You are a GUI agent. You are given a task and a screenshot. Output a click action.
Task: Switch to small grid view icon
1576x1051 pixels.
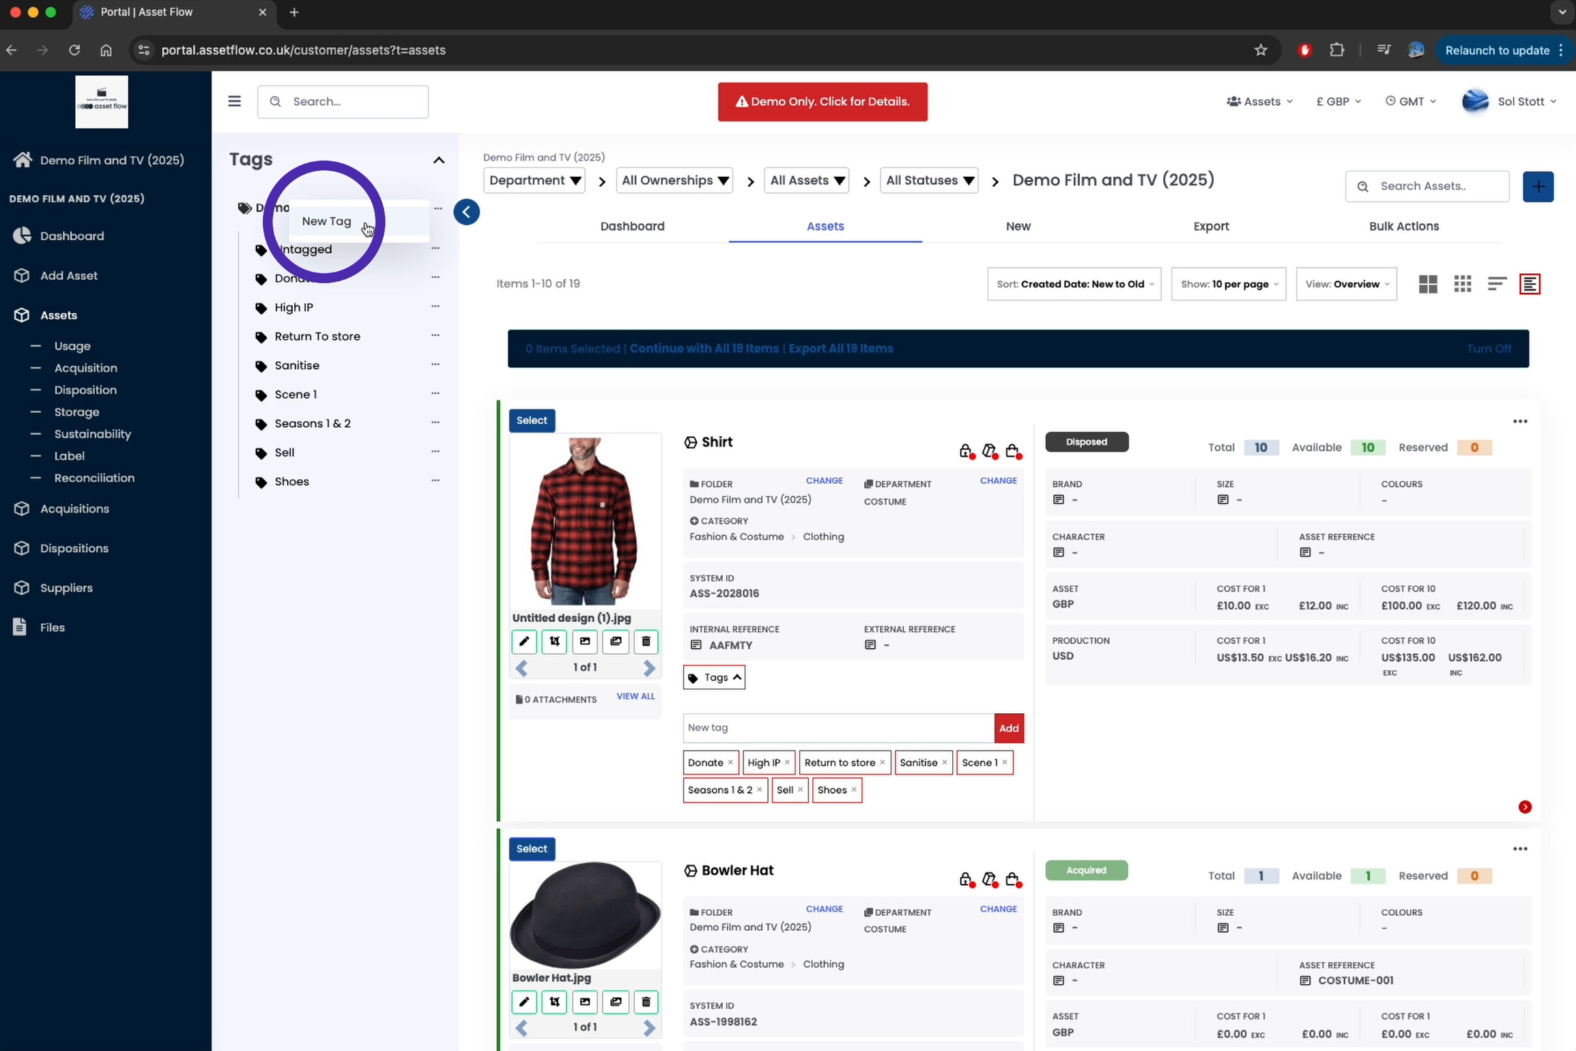pos(1463,284)
